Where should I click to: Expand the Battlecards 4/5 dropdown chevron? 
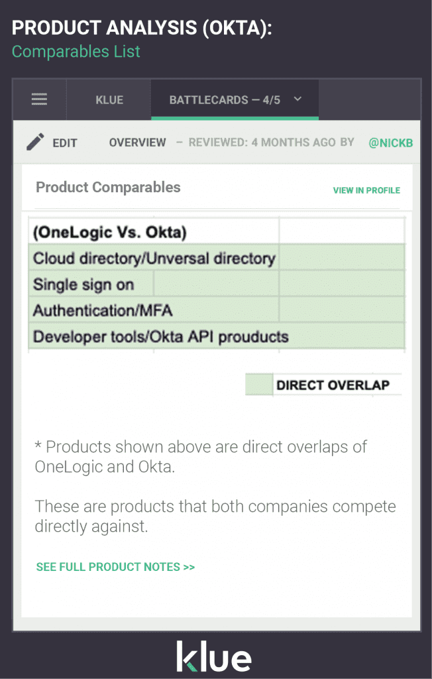tap(297, 99)
